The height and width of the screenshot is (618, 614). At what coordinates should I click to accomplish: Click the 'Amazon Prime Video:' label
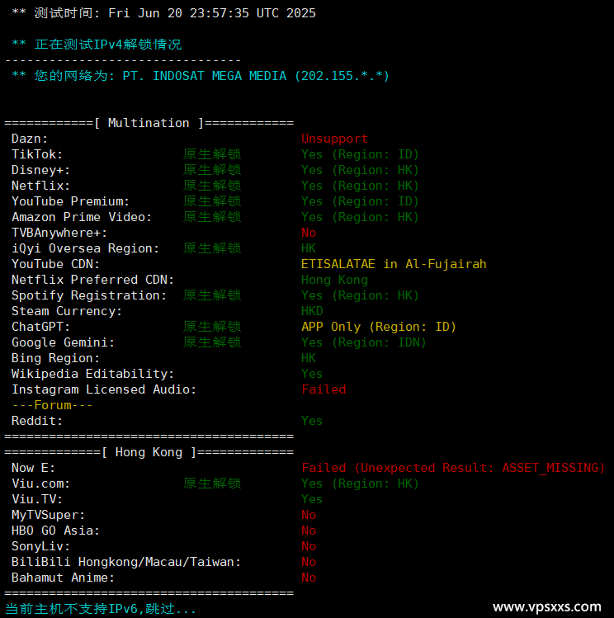pyautogui.click(x=82, y=217)
